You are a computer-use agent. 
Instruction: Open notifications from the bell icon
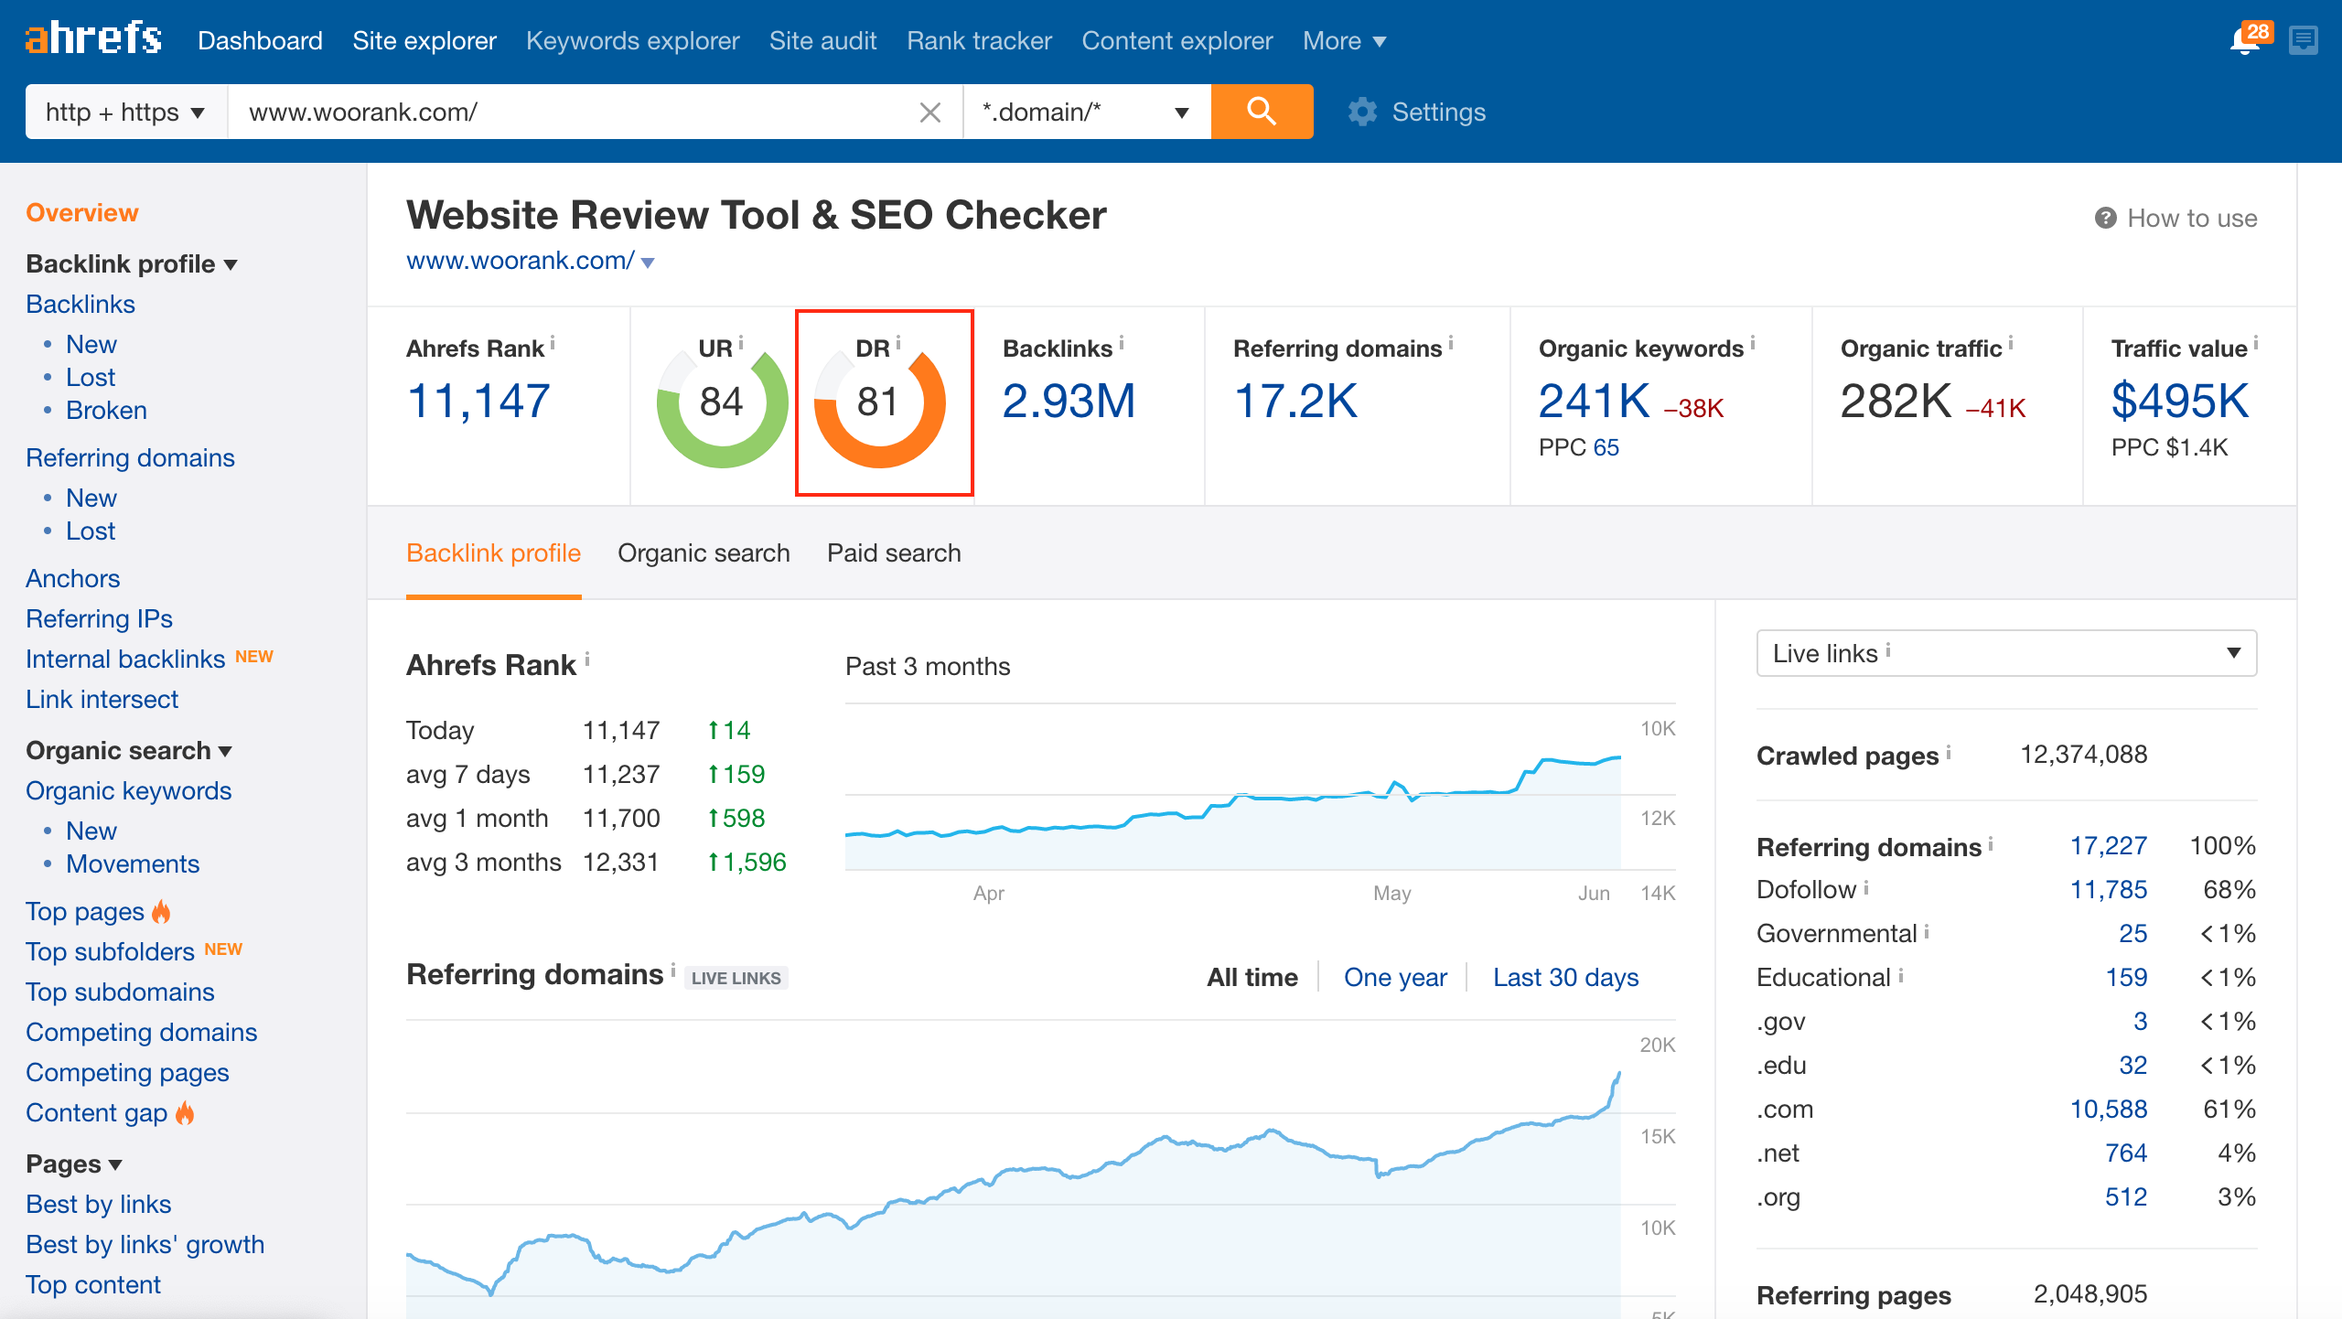[2244, 39]
